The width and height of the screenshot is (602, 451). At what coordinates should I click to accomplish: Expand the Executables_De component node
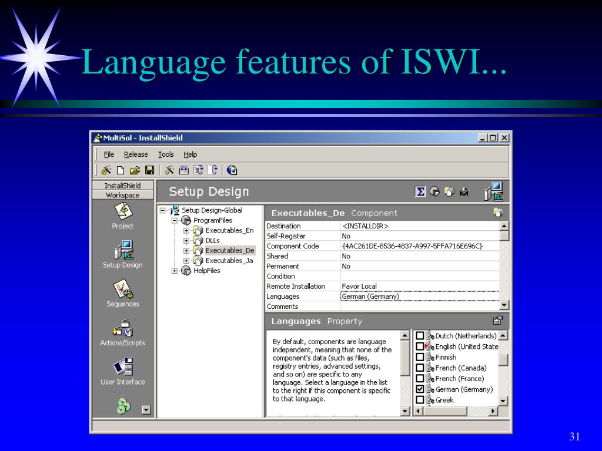tap(186, 250)
